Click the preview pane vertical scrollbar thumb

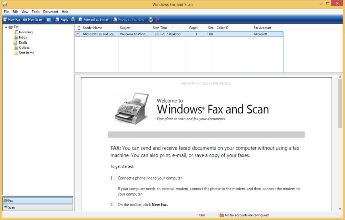(340, 104)
